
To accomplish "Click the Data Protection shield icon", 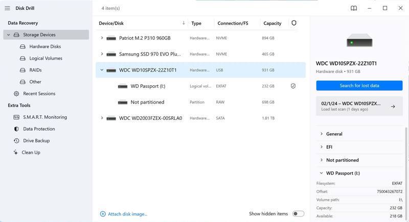I will (x=16, y=129).
